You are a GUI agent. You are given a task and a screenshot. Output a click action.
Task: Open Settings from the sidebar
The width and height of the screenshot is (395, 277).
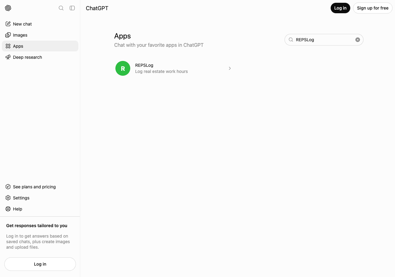coord(40,198)
